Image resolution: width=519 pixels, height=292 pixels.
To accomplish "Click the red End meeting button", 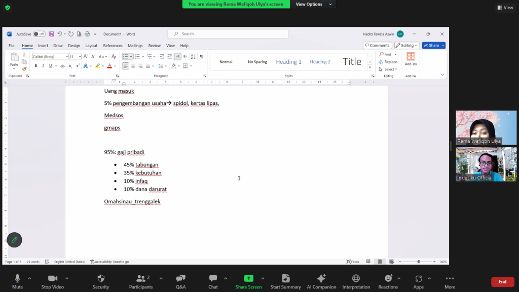I will pos(502,282).
